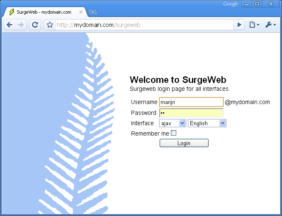
Task: Bookmark this page with the star icon
Action: [x=50, y=25]
